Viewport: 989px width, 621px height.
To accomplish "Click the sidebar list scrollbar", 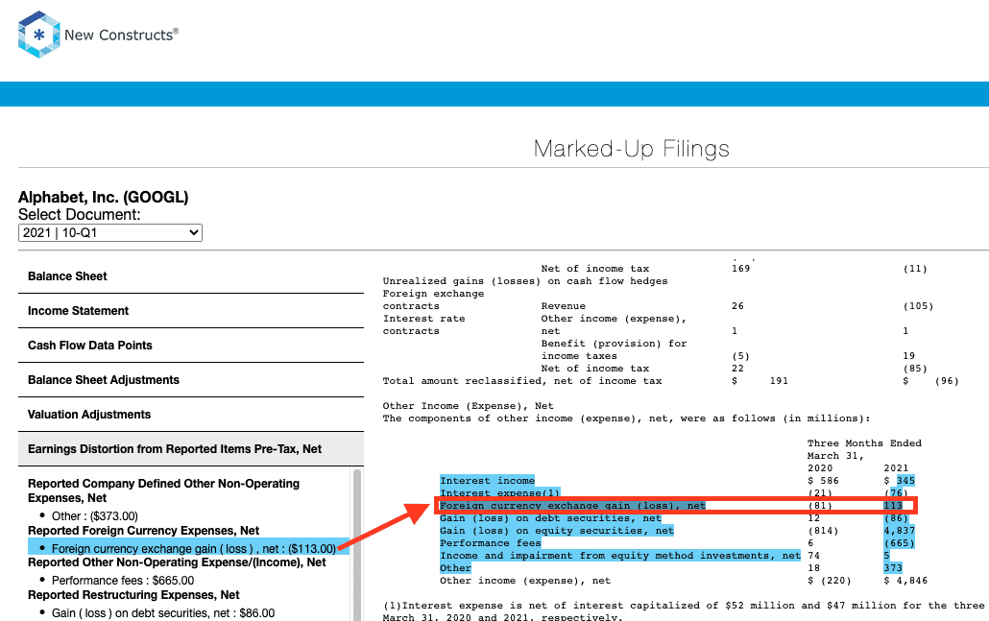I will coord(357,545).
